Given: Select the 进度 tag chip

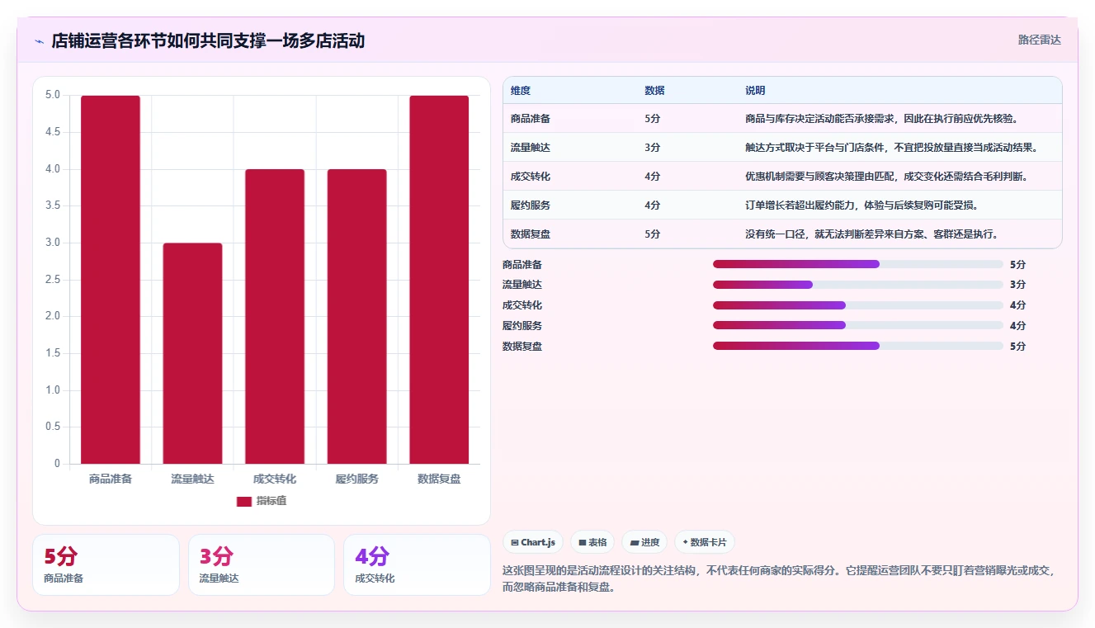Looking at the screenshot, I should [644, 542].
